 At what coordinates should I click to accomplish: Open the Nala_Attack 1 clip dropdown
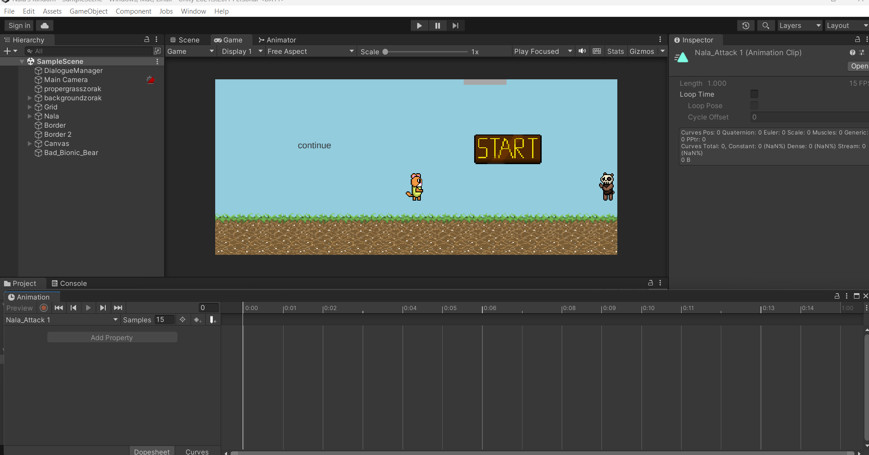click(x=62, y=320)
